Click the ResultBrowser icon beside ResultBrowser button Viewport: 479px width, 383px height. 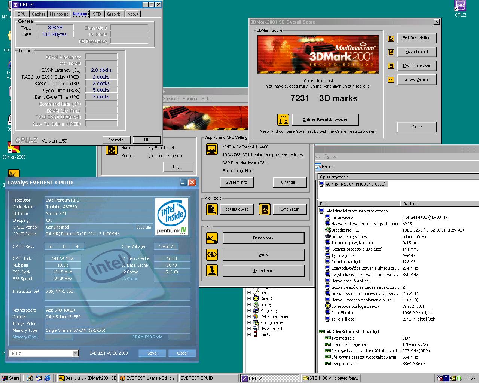tap(391, 66)
